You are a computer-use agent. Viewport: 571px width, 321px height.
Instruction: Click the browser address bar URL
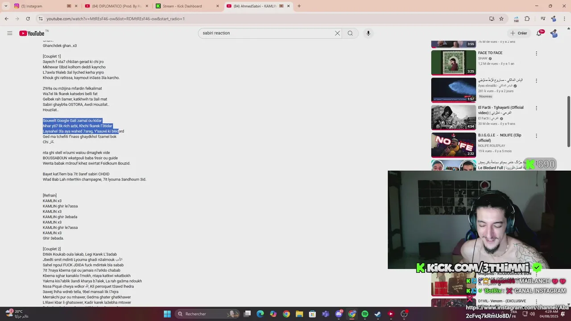pos(116,19)
